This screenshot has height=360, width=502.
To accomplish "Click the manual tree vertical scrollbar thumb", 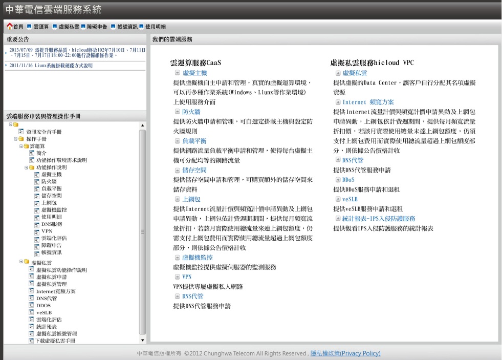I will (142, 232).
